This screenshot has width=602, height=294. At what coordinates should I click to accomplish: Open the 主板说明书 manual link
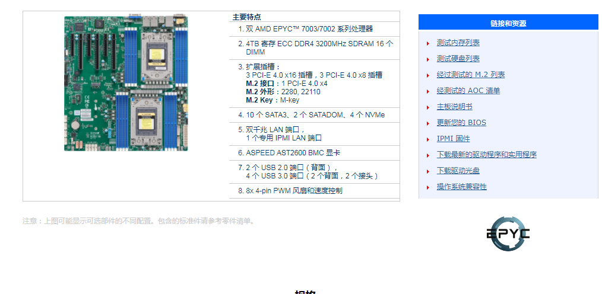click(x=454, y=107)
